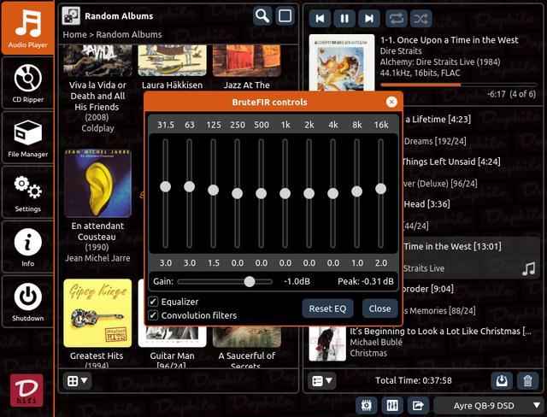Open the CD Ripper section
547x417 pixels.
(x=27, y=84)
